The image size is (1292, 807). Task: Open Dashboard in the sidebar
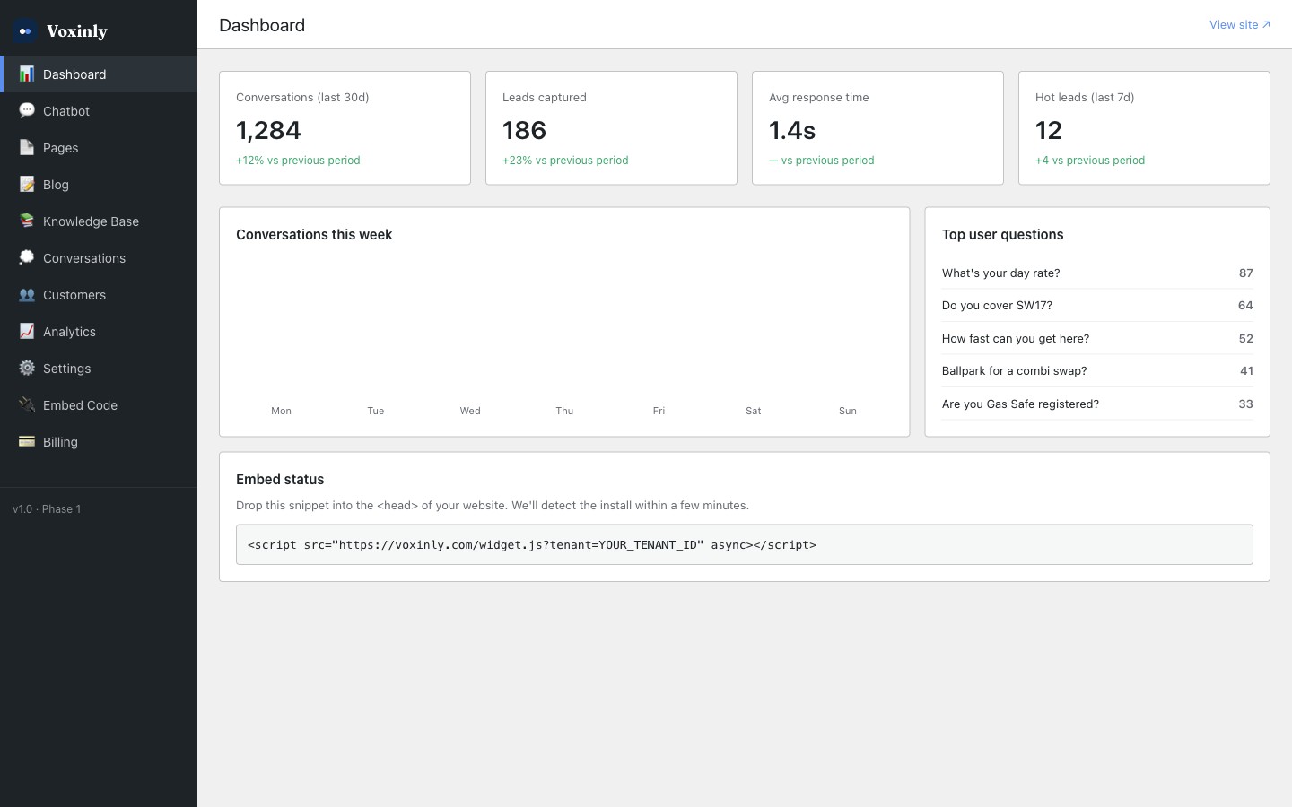pyautogui.click(x=99, y=74)
